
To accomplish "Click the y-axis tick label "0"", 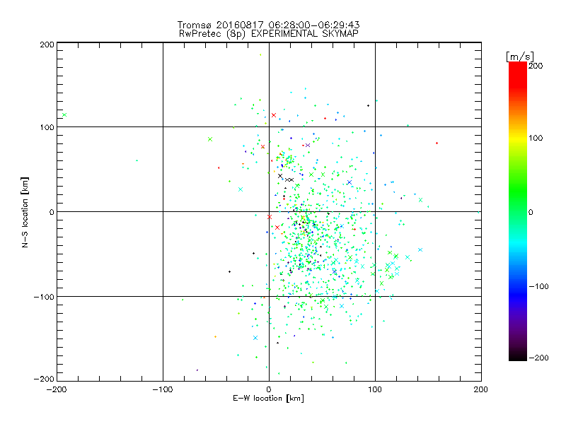I will pos(52,212).
